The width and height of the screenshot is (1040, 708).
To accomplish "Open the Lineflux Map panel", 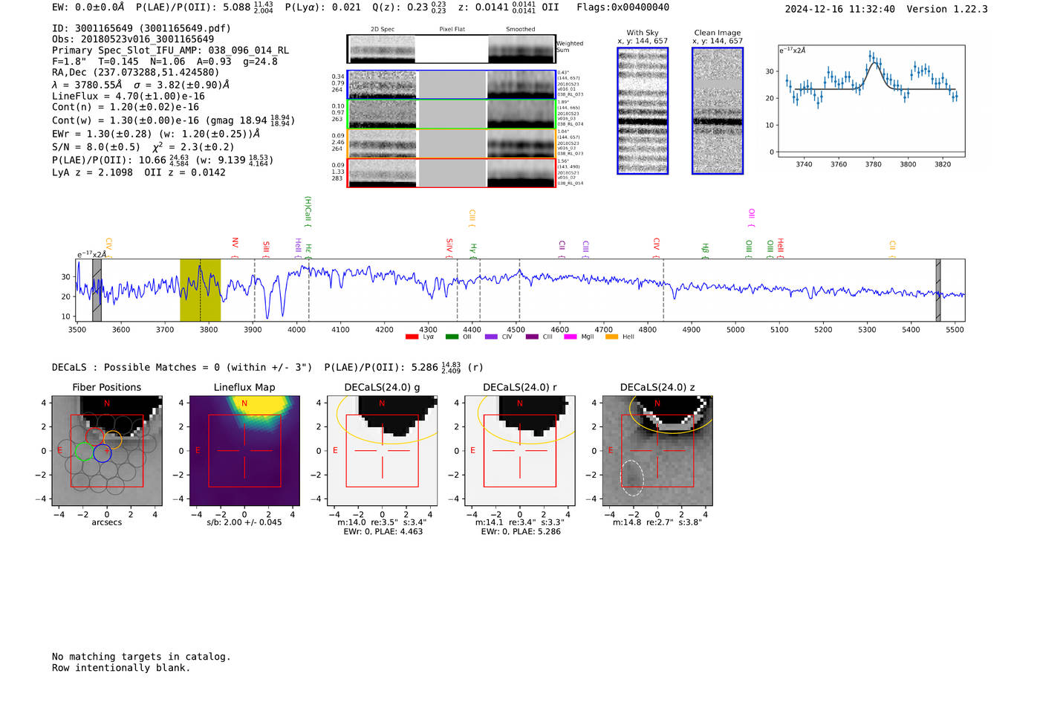I will (x=244, y=450).
